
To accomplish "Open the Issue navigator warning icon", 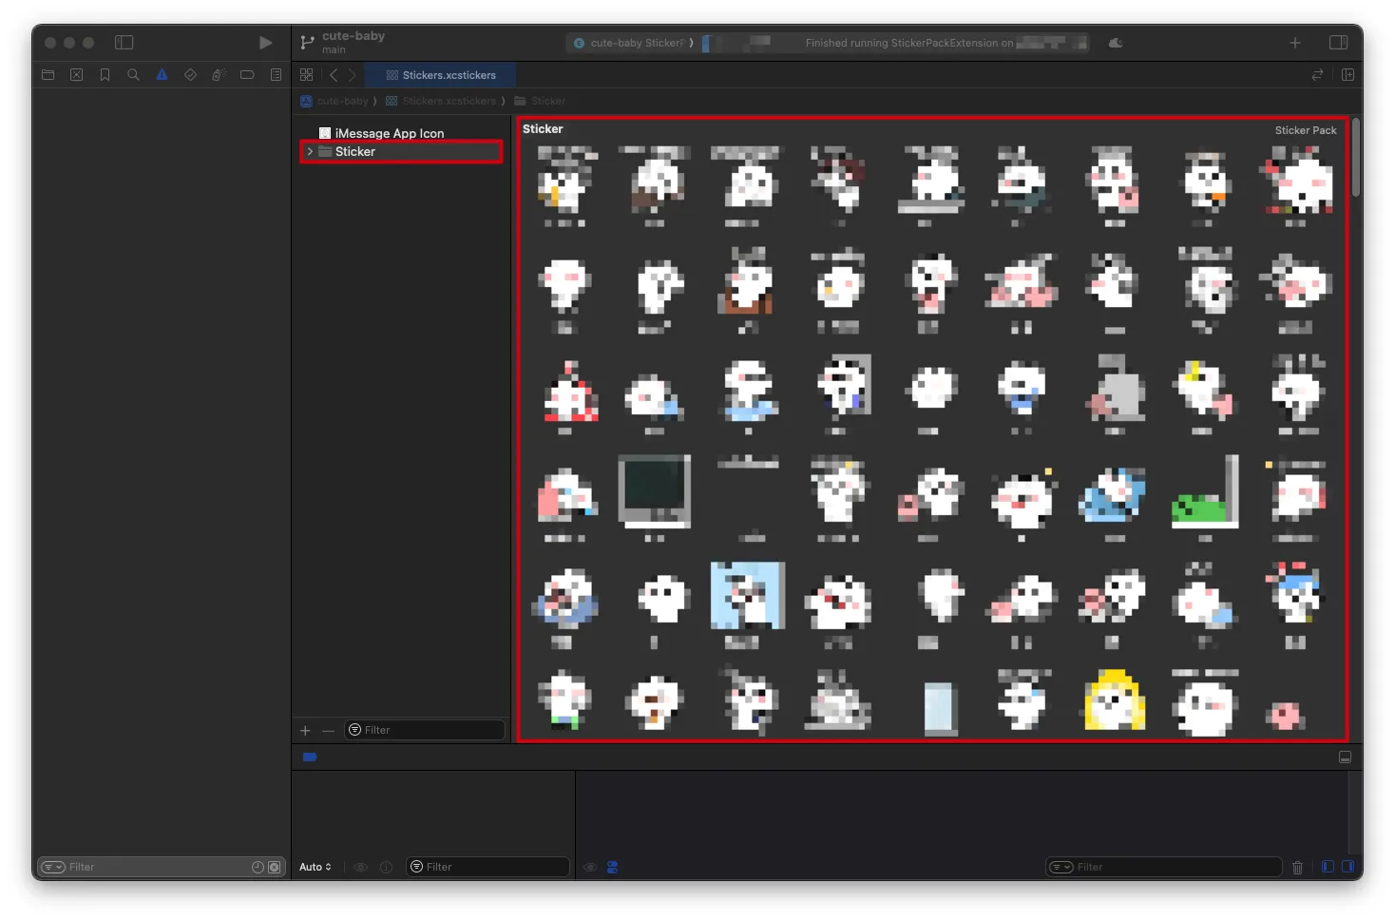I will tap(162, 75).
